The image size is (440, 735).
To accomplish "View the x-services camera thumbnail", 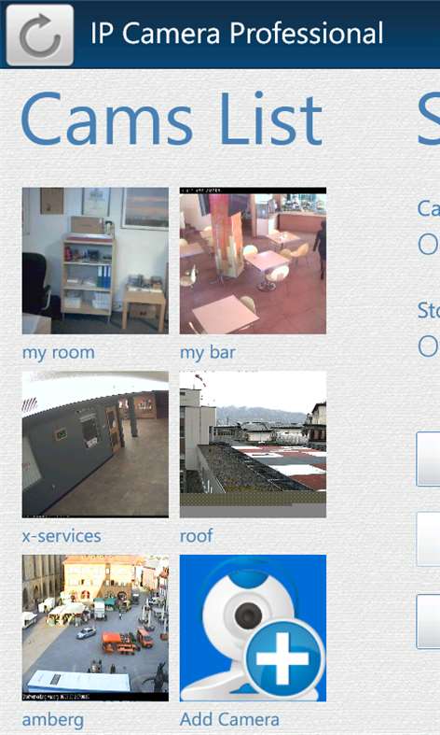I will point(95,445).
